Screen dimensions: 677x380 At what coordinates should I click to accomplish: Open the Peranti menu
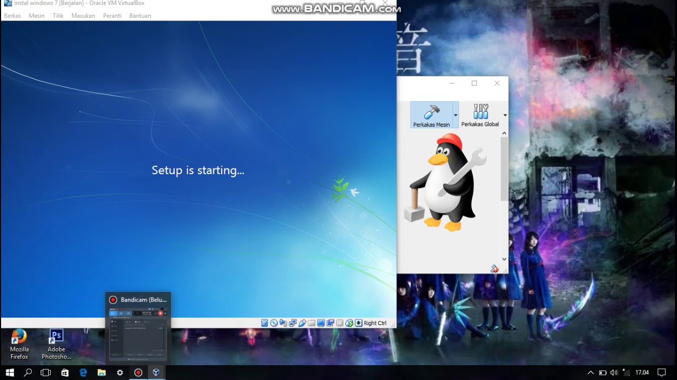(x=112, y=16)
